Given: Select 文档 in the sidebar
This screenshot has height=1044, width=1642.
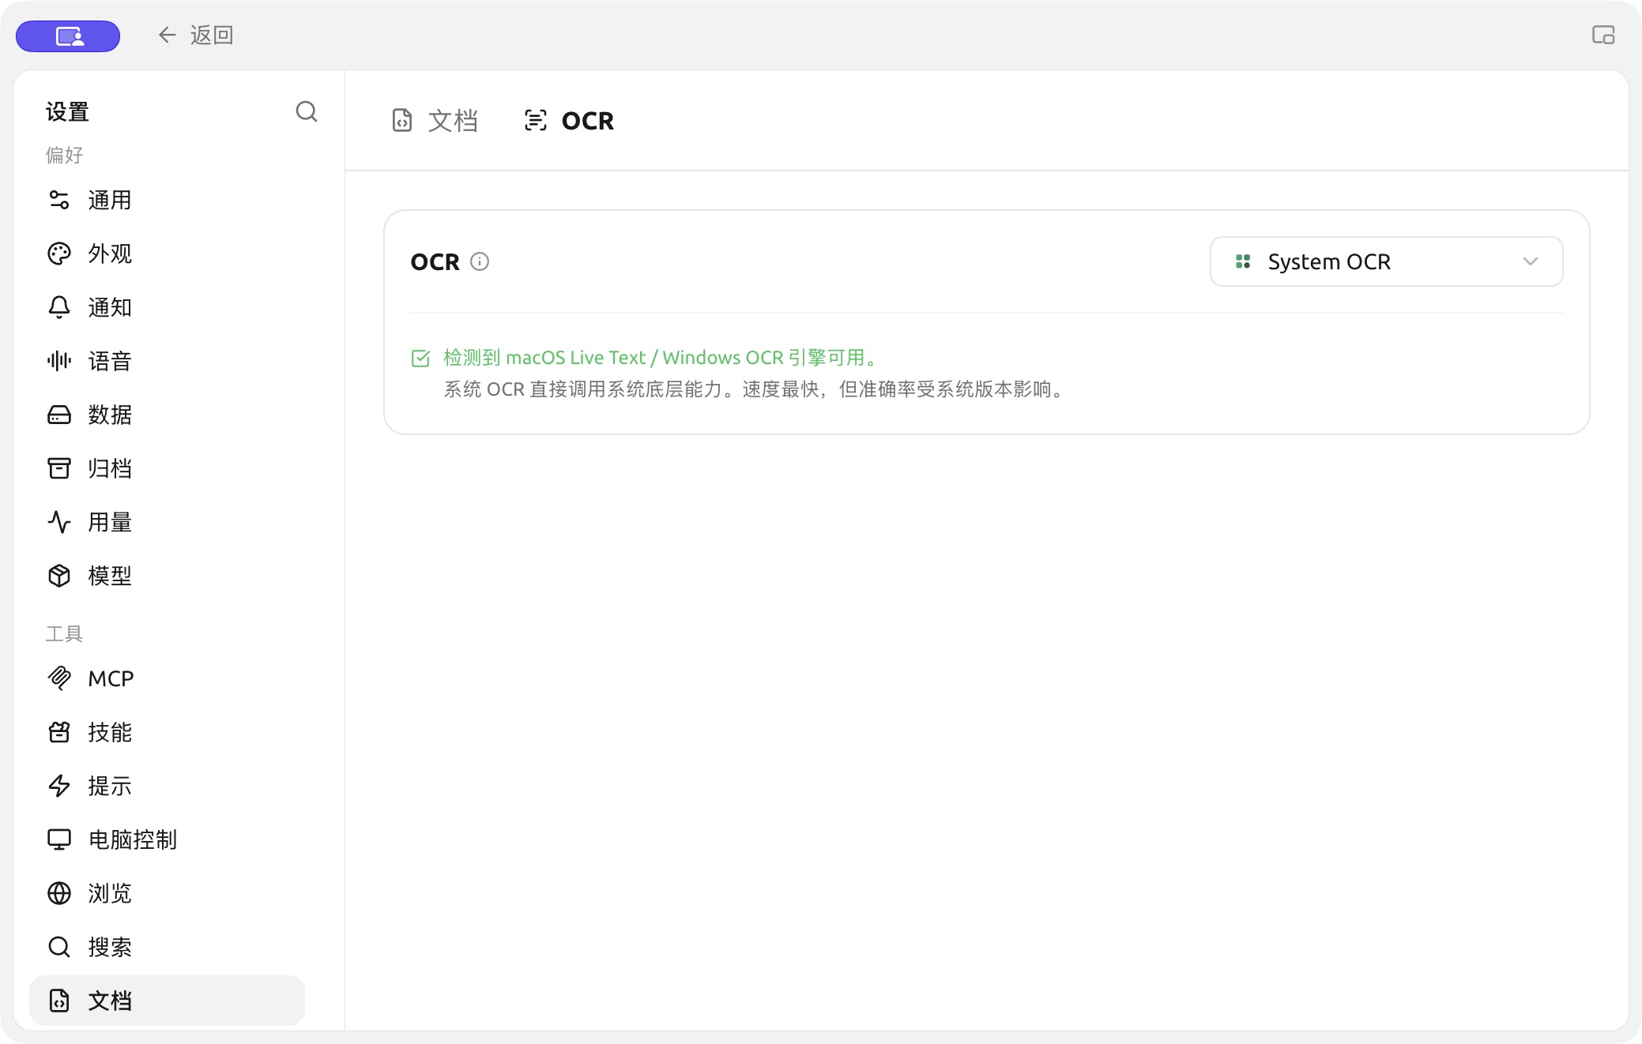Looking at the screenshot, I should [167, 1001].
